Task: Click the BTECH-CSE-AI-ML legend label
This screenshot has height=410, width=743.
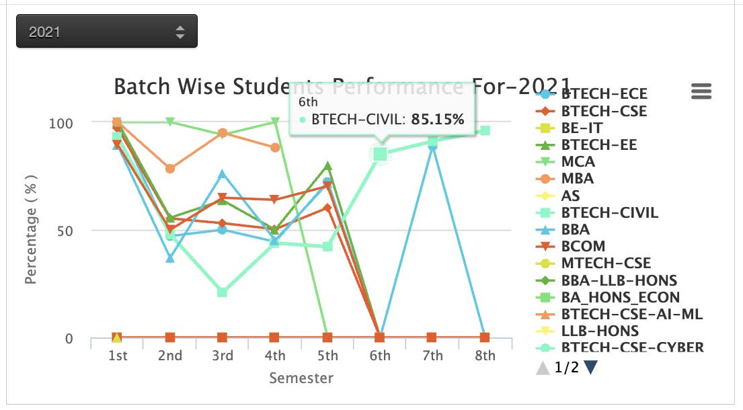Action: [632, 314]
